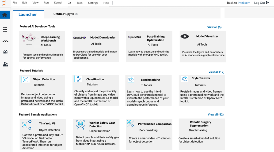Image resolution: width=274 pixels, height=152 pixels.
Task: Open the Post-Training Optimization title
Action: tap(156, 38)
